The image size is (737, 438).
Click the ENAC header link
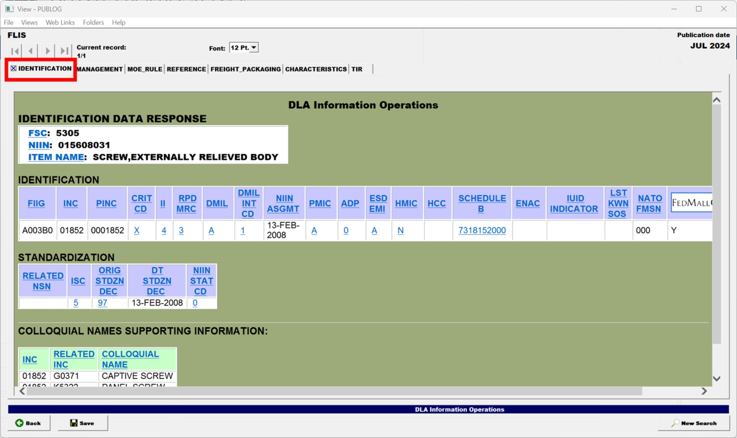(x=528, y=204)
